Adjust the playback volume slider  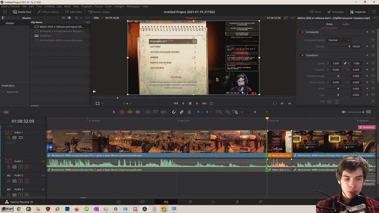(x=356, y=112)
